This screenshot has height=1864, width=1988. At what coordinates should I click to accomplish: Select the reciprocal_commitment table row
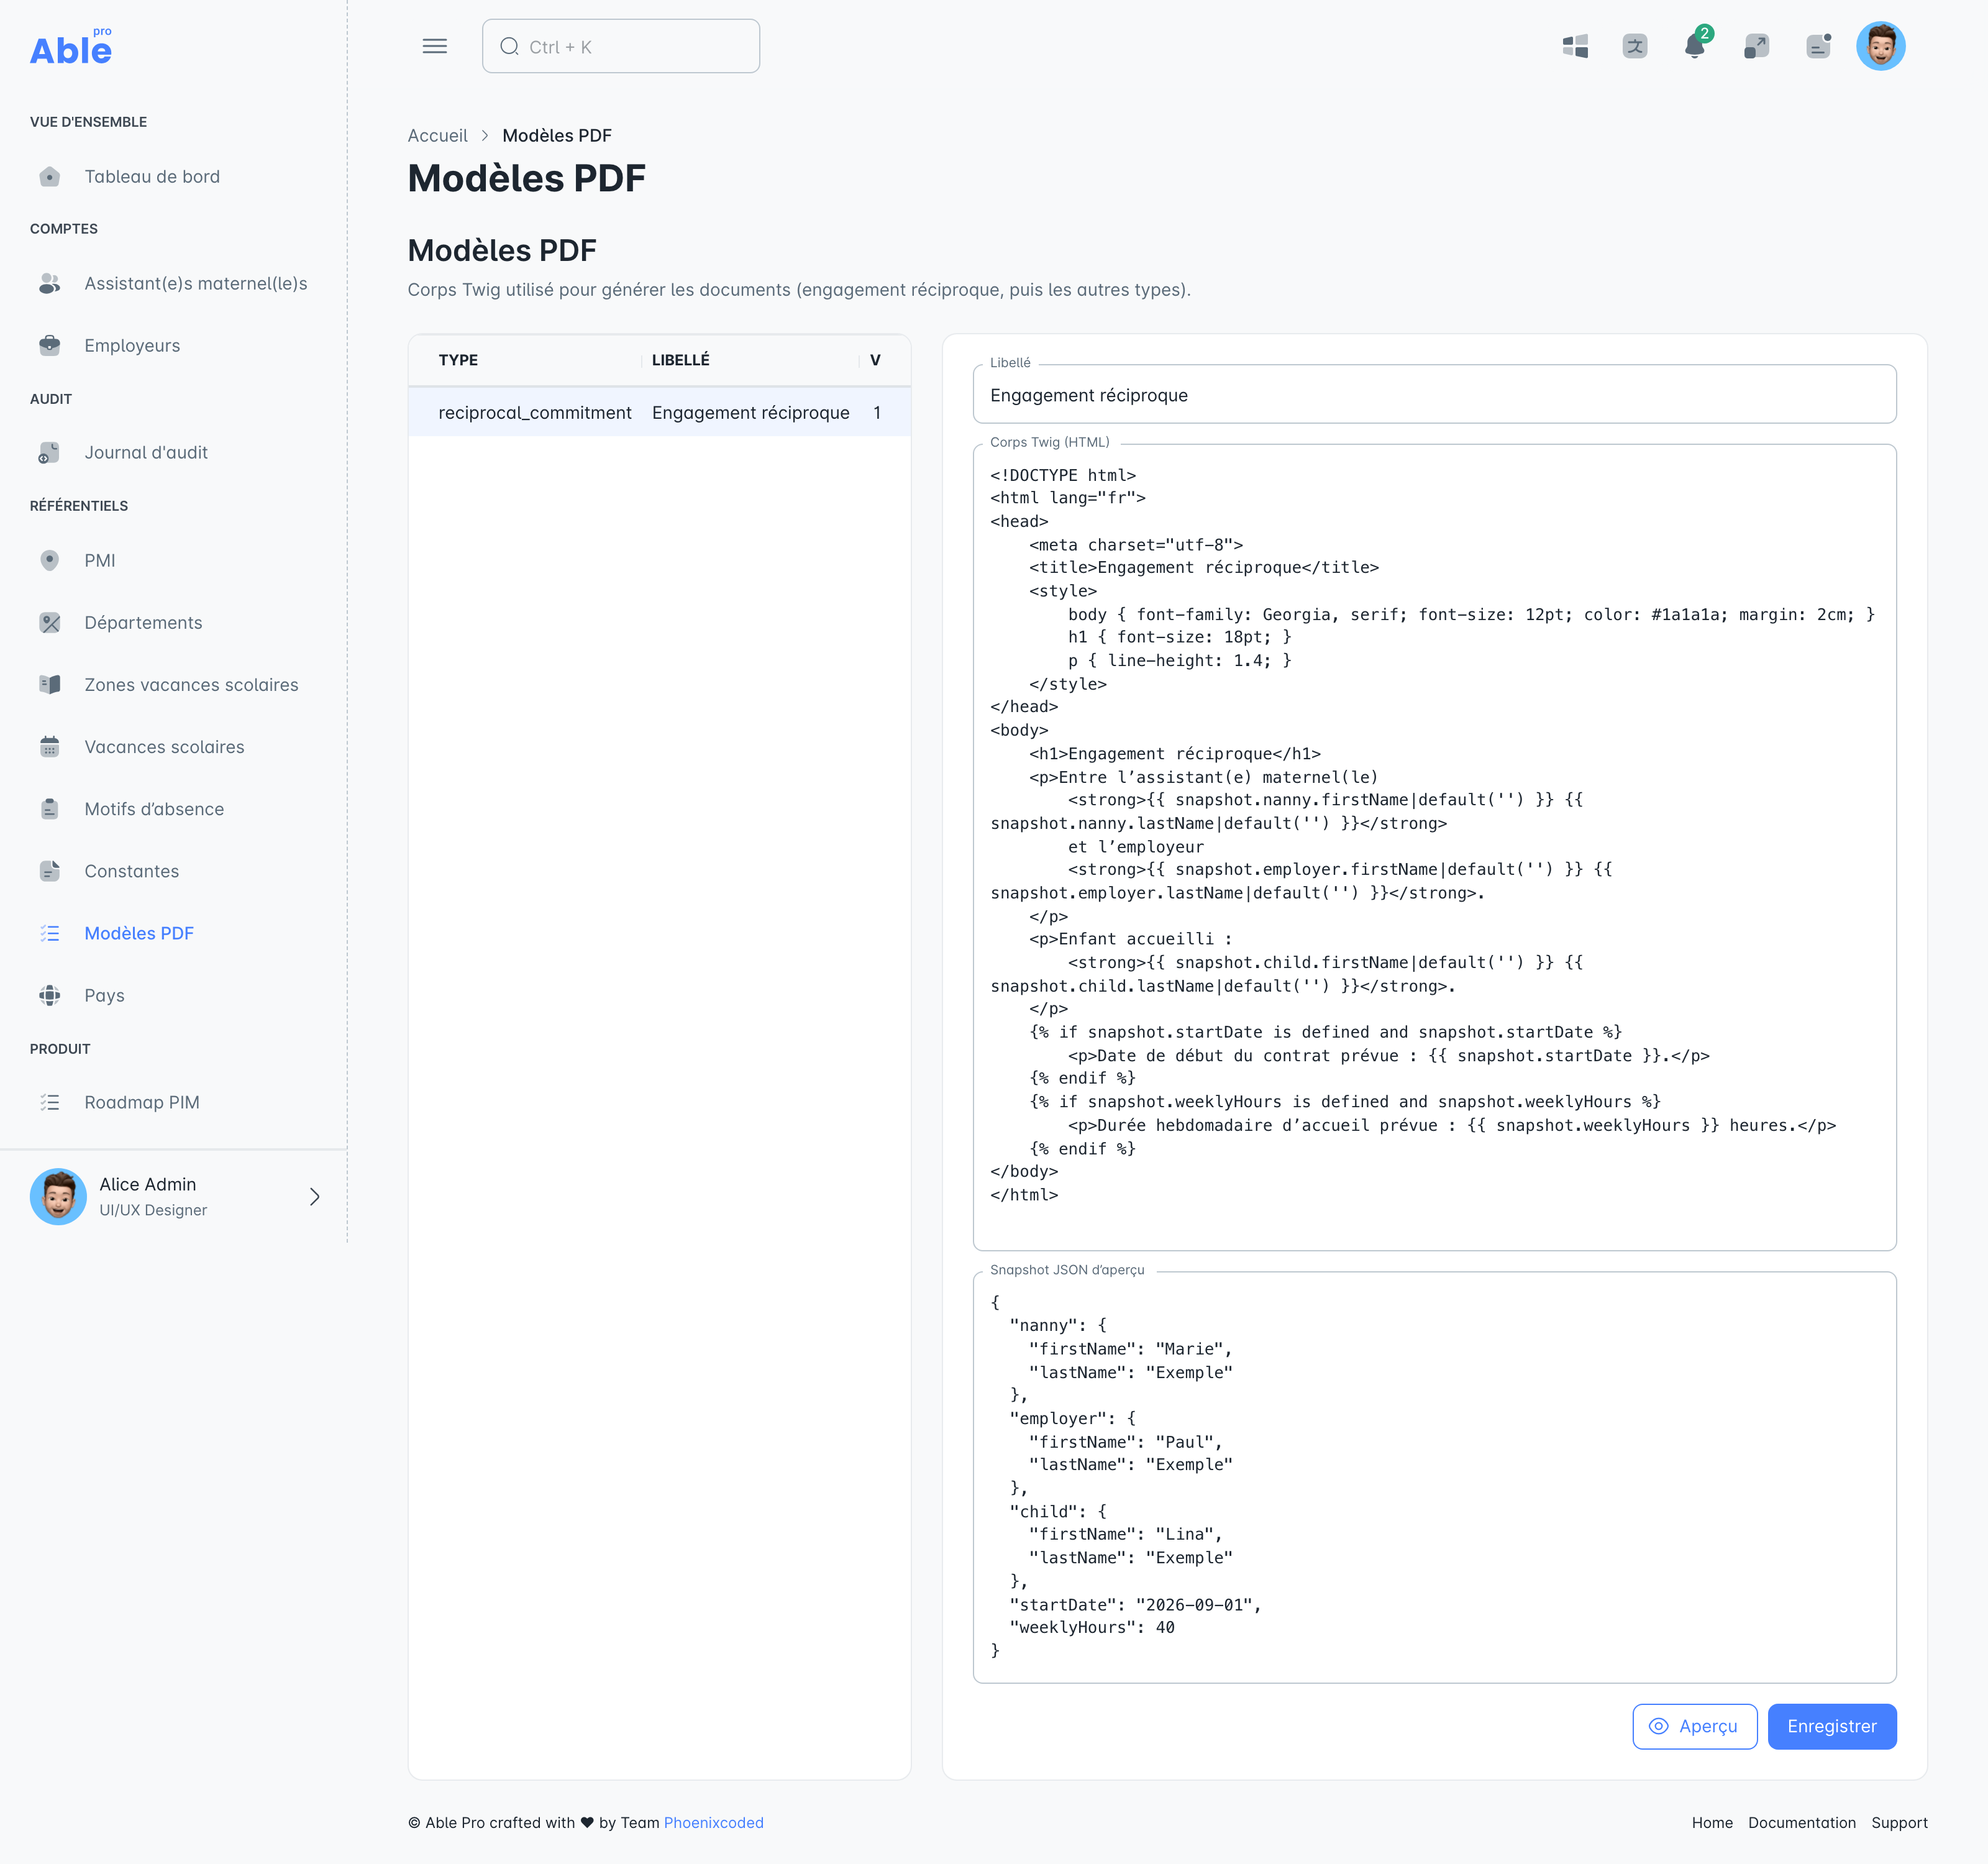(x=659, y=412)
